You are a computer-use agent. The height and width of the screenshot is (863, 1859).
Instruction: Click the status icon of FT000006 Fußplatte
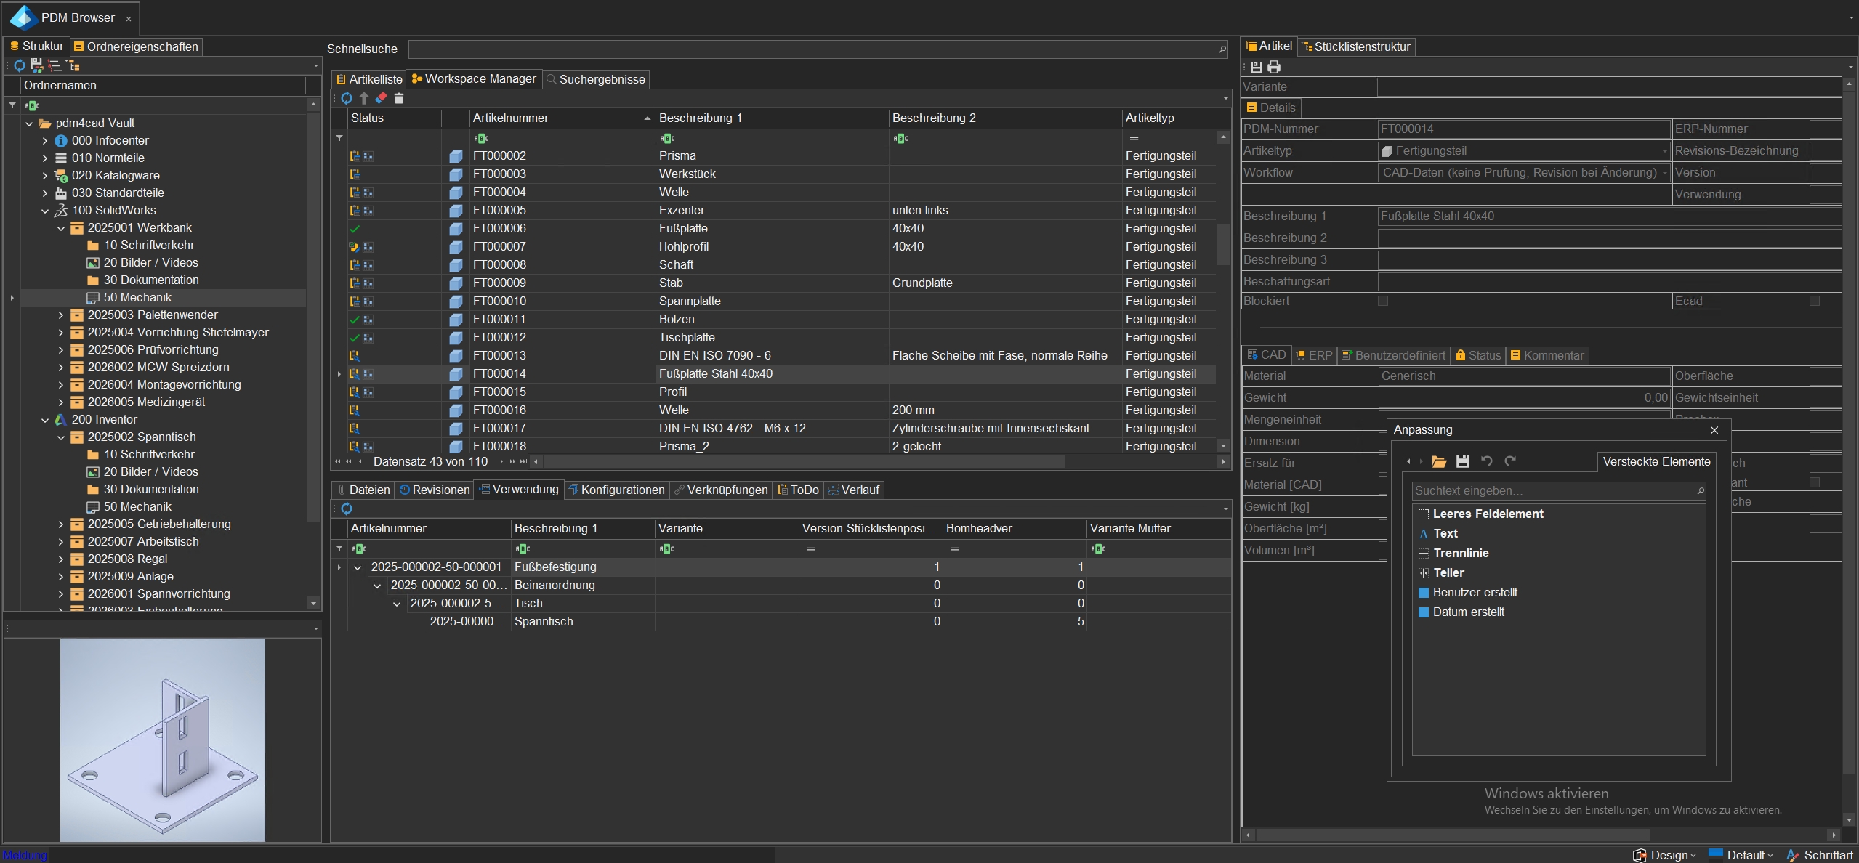point(355,229)
